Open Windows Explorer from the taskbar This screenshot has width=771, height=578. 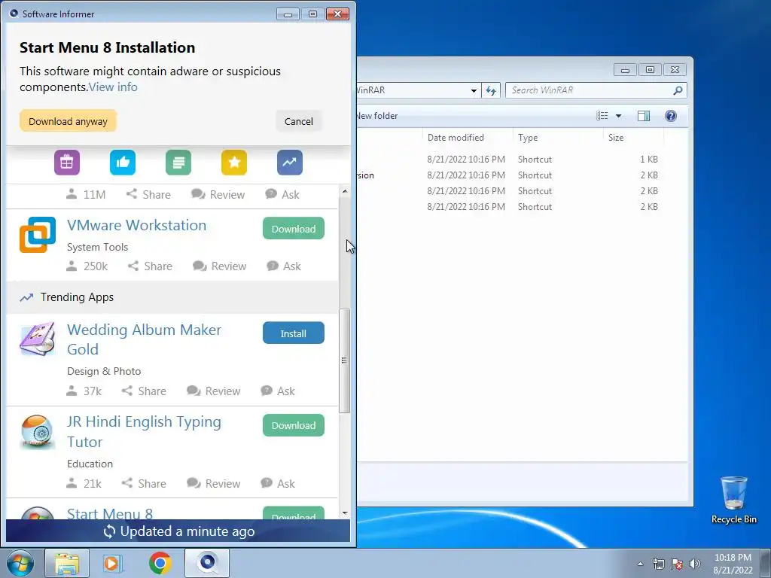[67, 563]
